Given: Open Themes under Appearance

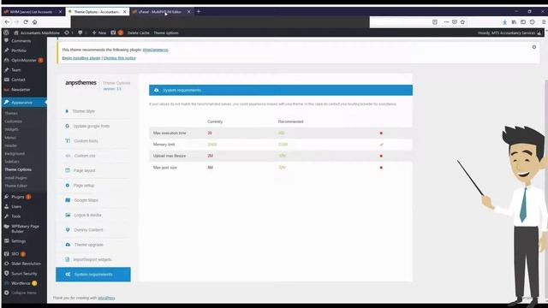Looking at the screenshot, I should pyautogui.click(x=11, y=113).
